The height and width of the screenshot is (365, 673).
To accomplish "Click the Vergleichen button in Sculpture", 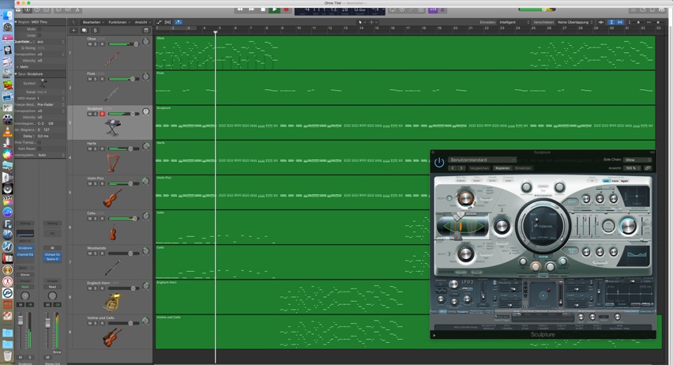I will (x=479, y=168).
